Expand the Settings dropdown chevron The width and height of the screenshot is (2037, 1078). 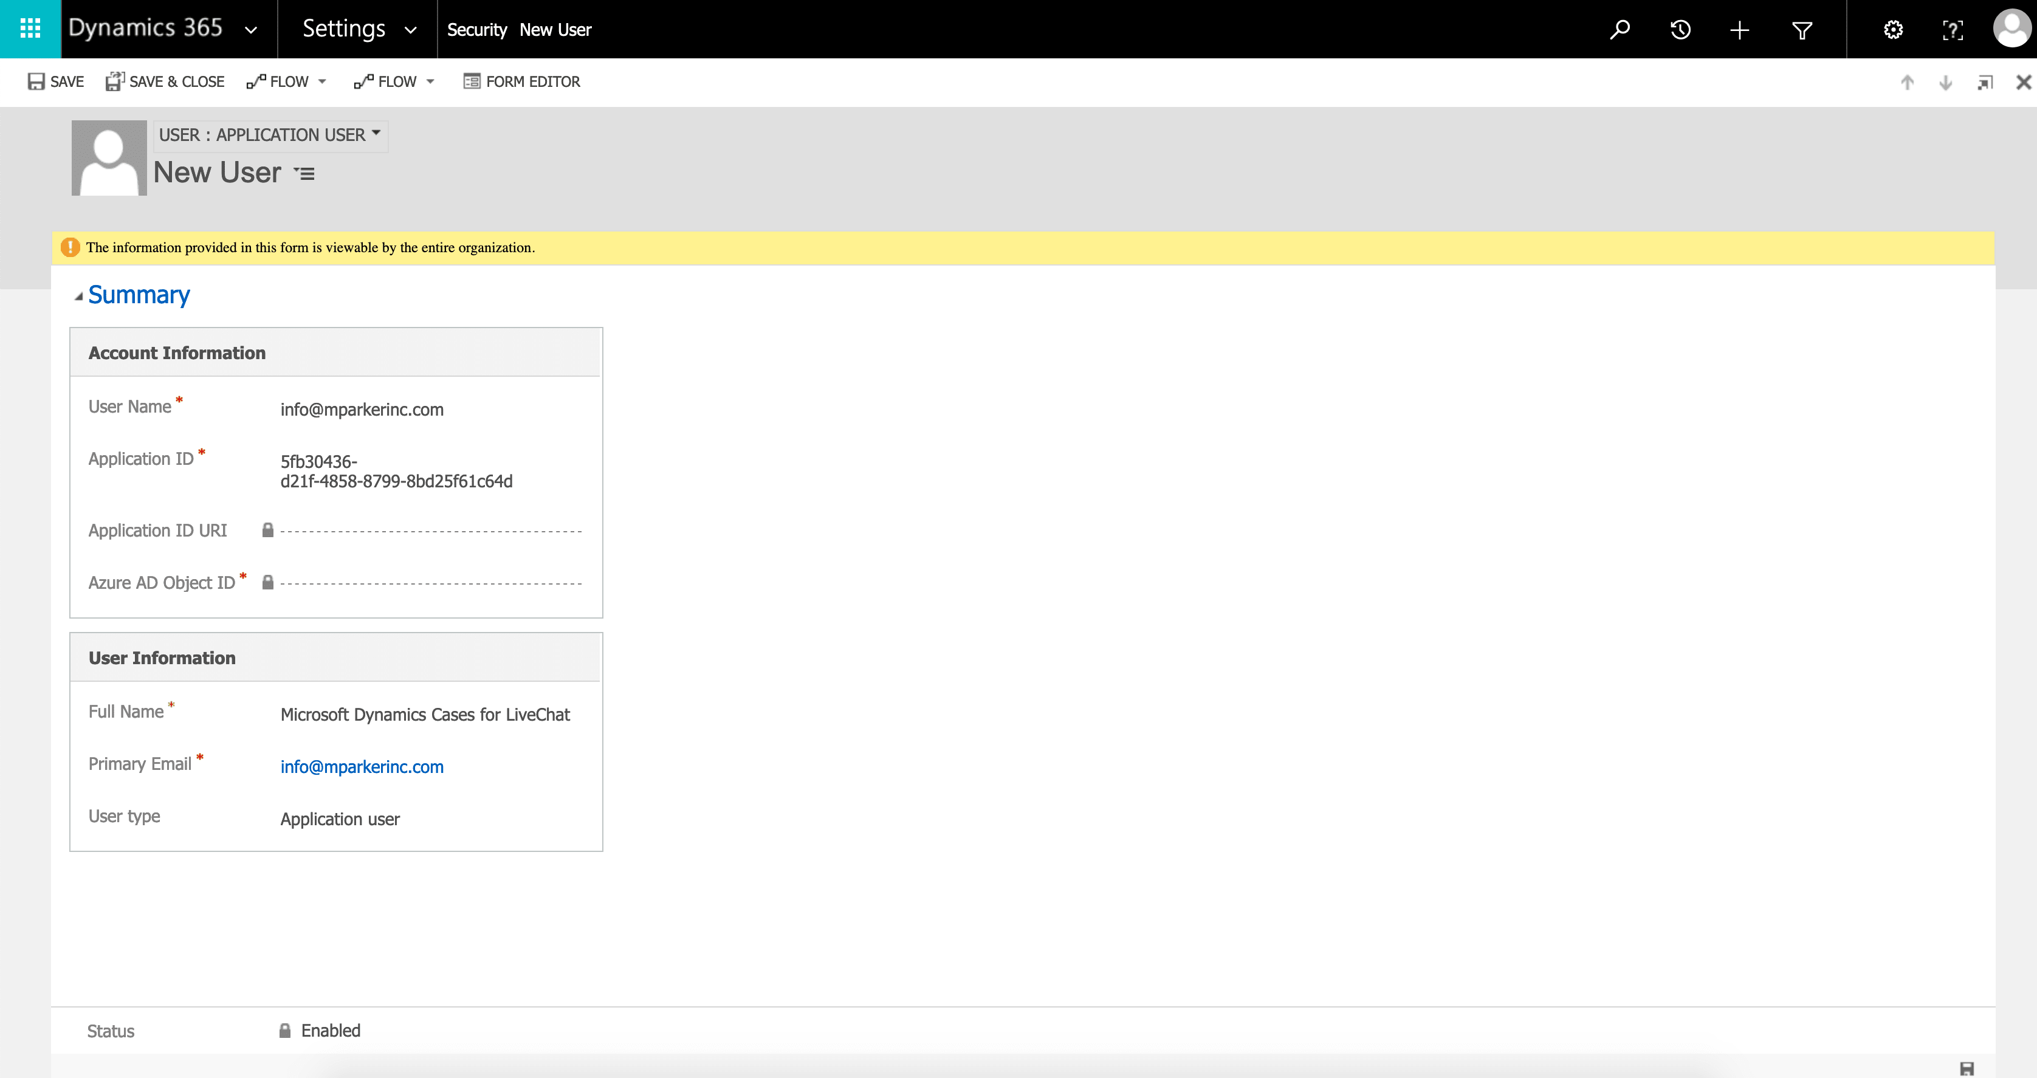pyautogui.click(x=410, y=30)
